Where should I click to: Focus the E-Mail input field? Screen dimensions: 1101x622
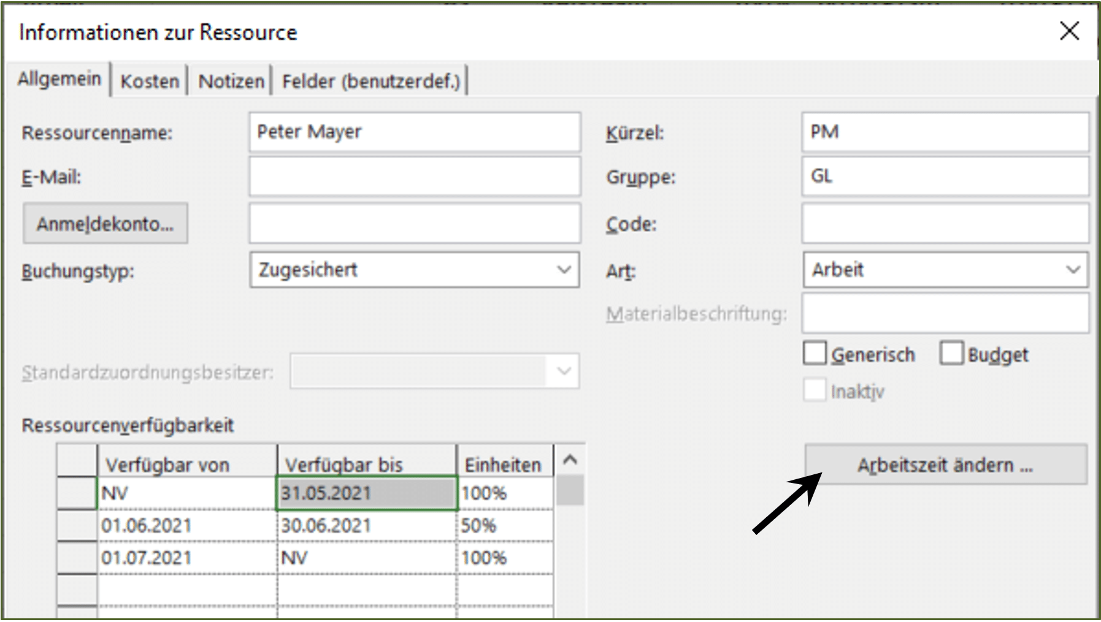click(x=415, y=176)
